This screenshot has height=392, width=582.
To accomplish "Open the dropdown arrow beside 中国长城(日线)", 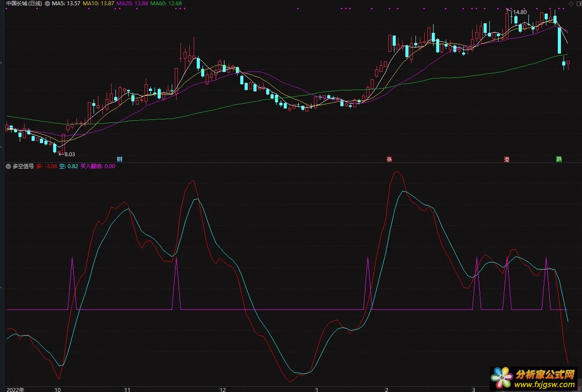I will pyautogui.click(x=47, y=3).
